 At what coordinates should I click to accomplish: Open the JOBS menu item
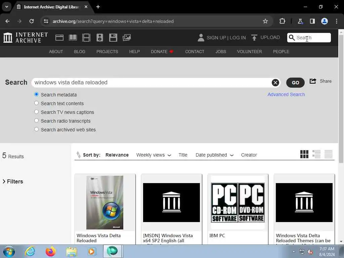click(x=221, y=51)
